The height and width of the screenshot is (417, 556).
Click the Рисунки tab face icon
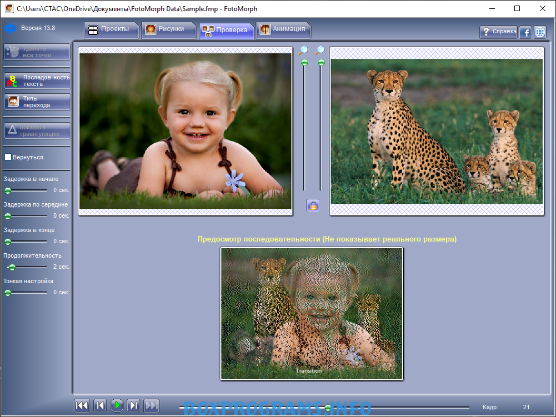(x=151, y=29)
